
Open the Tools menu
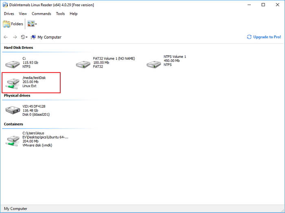[x=60, y=13]
